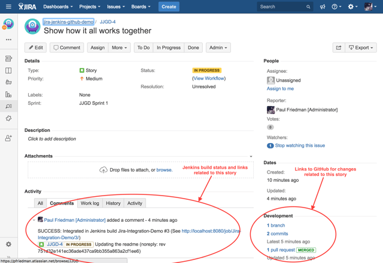Image resolution: width=383 pixels, height=263 pixels.
Task: Click the Create button
Action: click(x=169, y=7)
